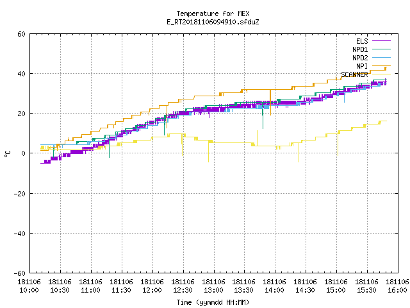Viewport: 410px width, 308px height.
Task: Click the 181106 14:30 x-axis tick label
Action: 305,286
